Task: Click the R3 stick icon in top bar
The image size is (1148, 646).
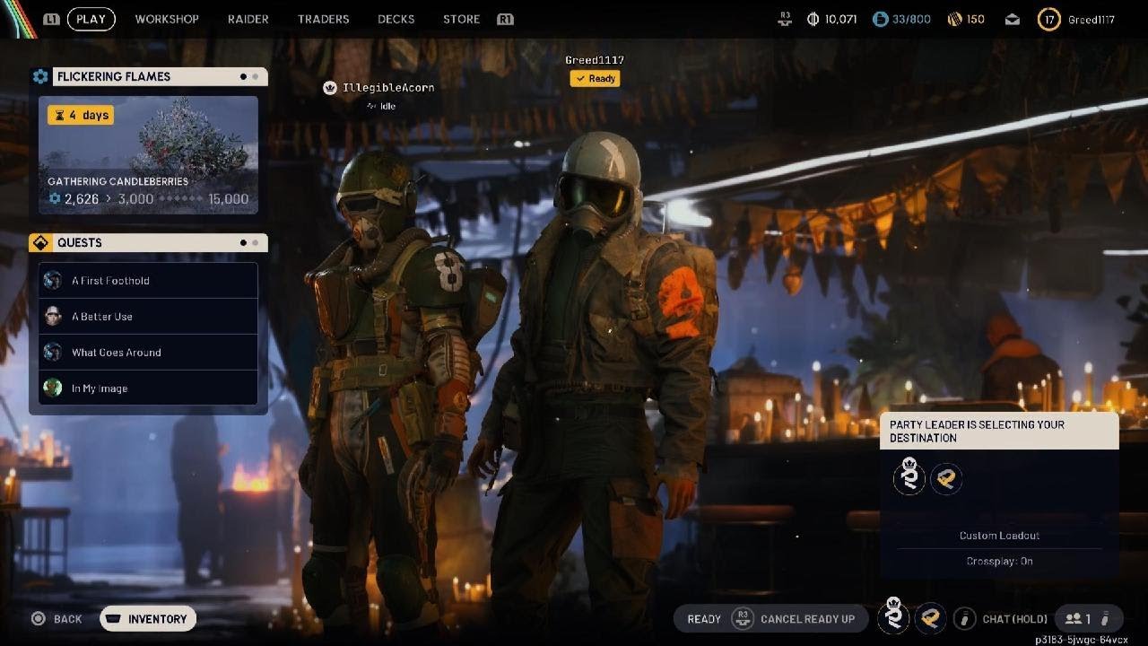Action: tap(787, 19)
